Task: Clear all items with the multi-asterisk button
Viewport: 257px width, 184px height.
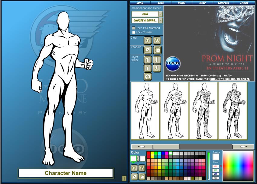Action: [x=157, y=40]
